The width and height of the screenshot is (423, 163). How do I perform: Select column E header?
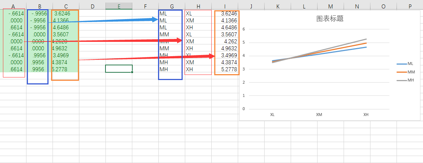tap(119, 6)
